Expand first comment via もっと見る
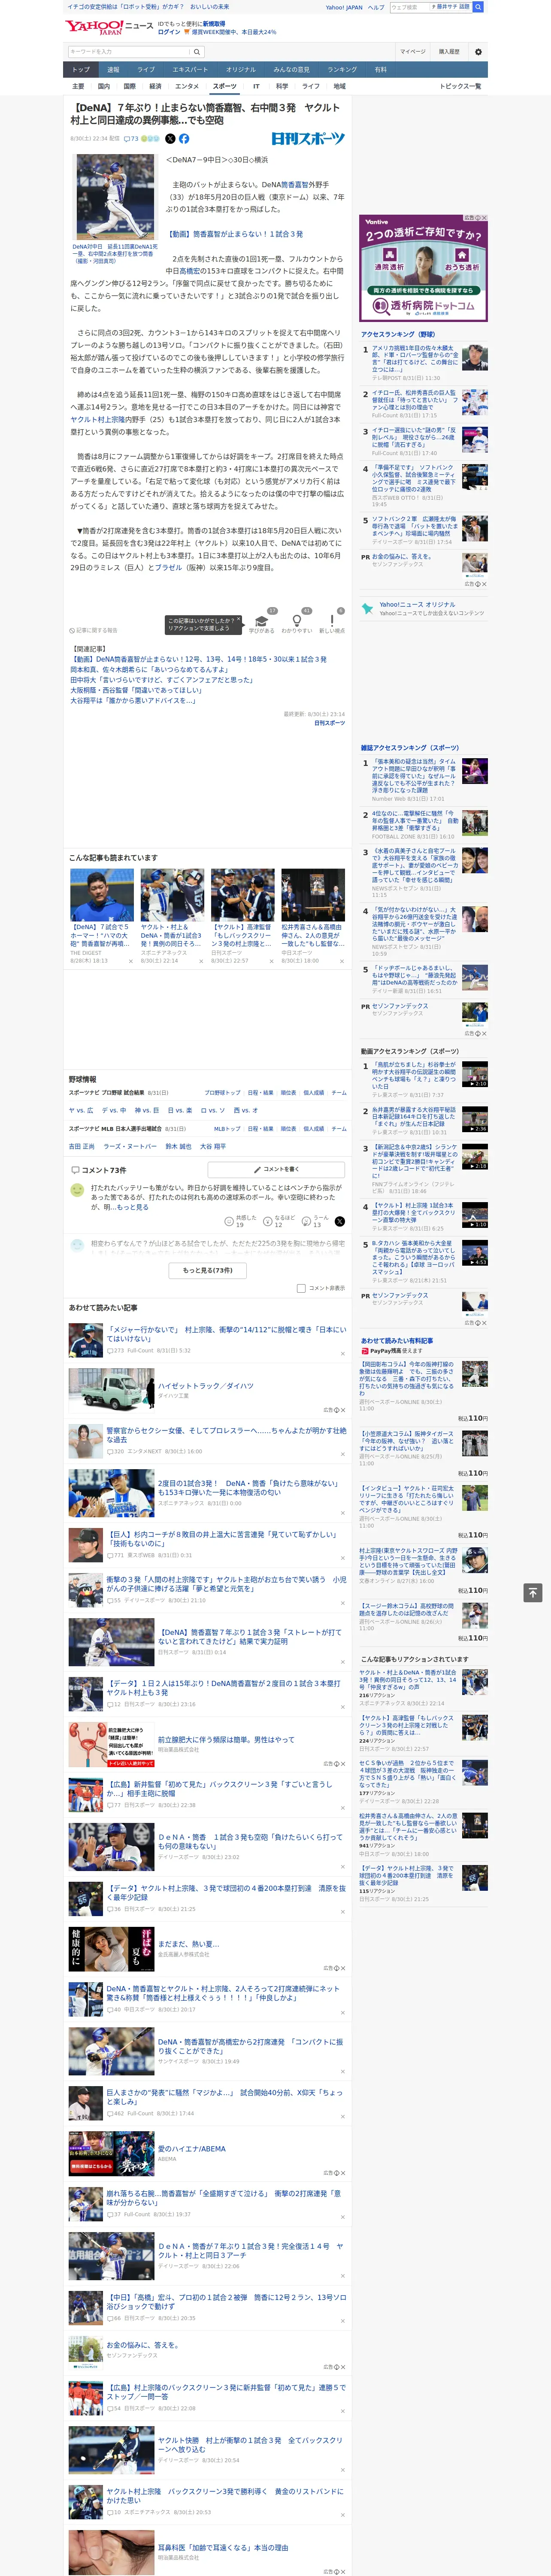 pyautogui.click(x=134, y=1207)
